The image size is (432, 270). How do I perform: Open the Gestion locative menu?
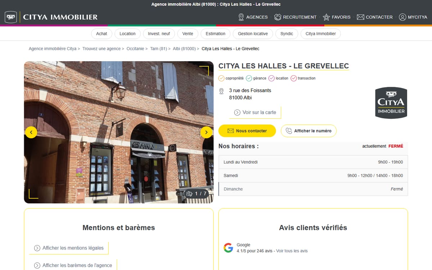[x=253, y=33]
